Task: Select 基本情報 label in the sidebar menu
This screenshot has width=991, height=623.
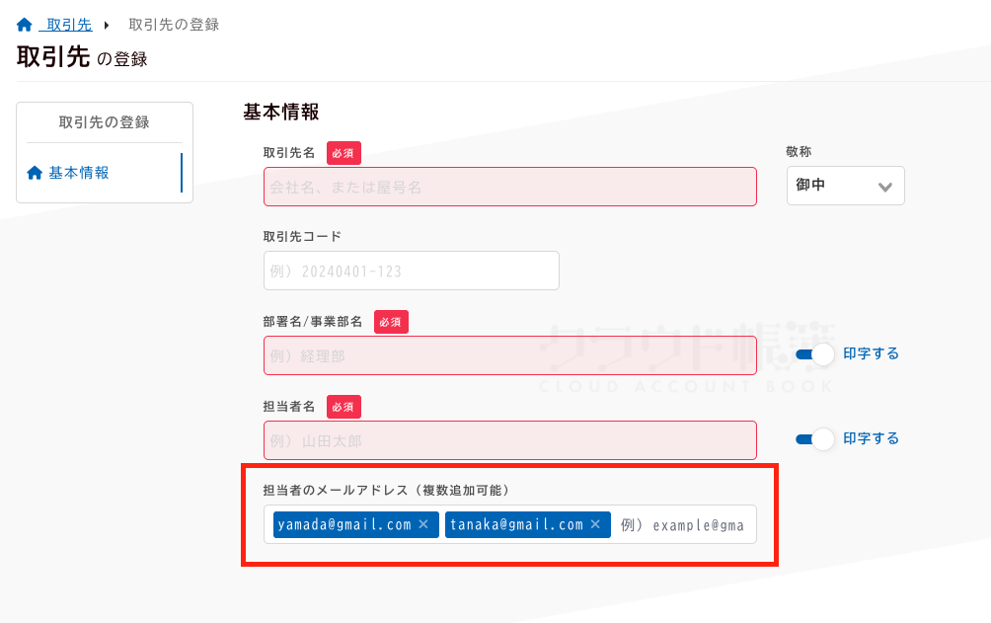Action: pos(79,173)
